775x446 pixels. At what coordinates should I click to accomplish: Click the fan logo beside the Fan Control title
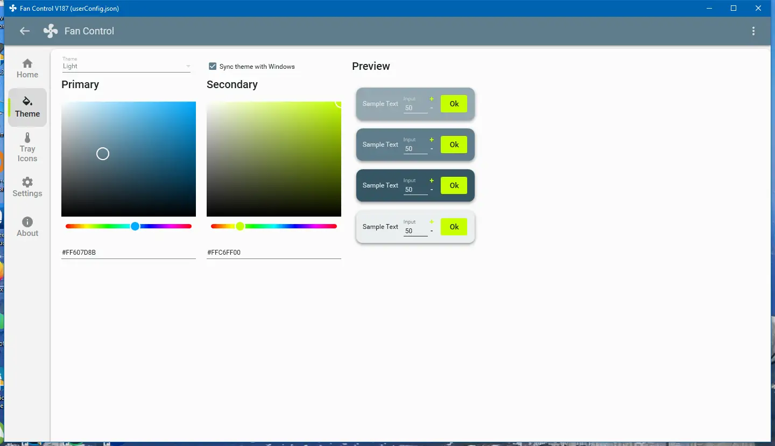51,31
